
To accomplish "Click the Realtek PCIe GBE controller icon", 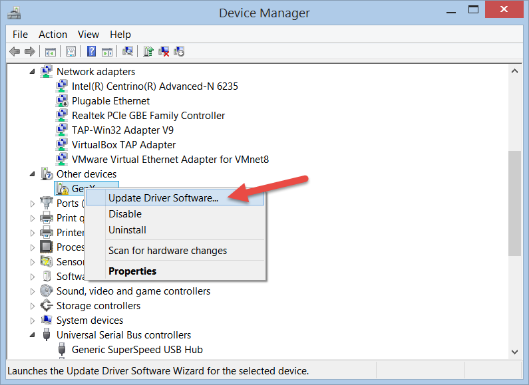I will coord(61,115).
